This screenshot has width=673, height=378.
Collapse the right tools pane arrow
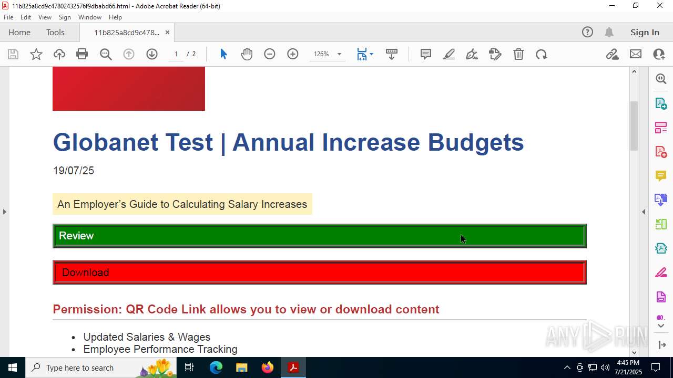click(x=644, y=212)
